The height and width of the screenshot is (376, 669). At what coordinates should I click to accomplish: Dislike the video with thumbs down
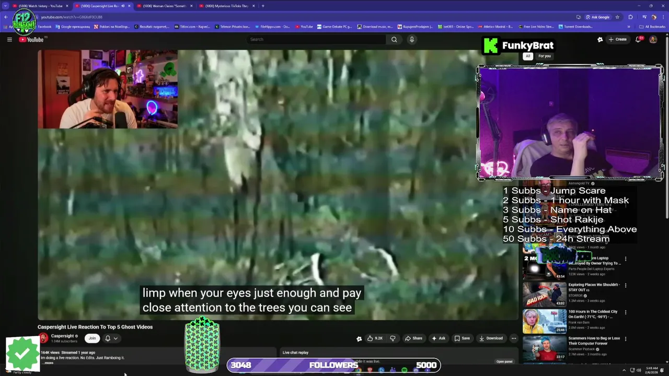pos(393,338)
